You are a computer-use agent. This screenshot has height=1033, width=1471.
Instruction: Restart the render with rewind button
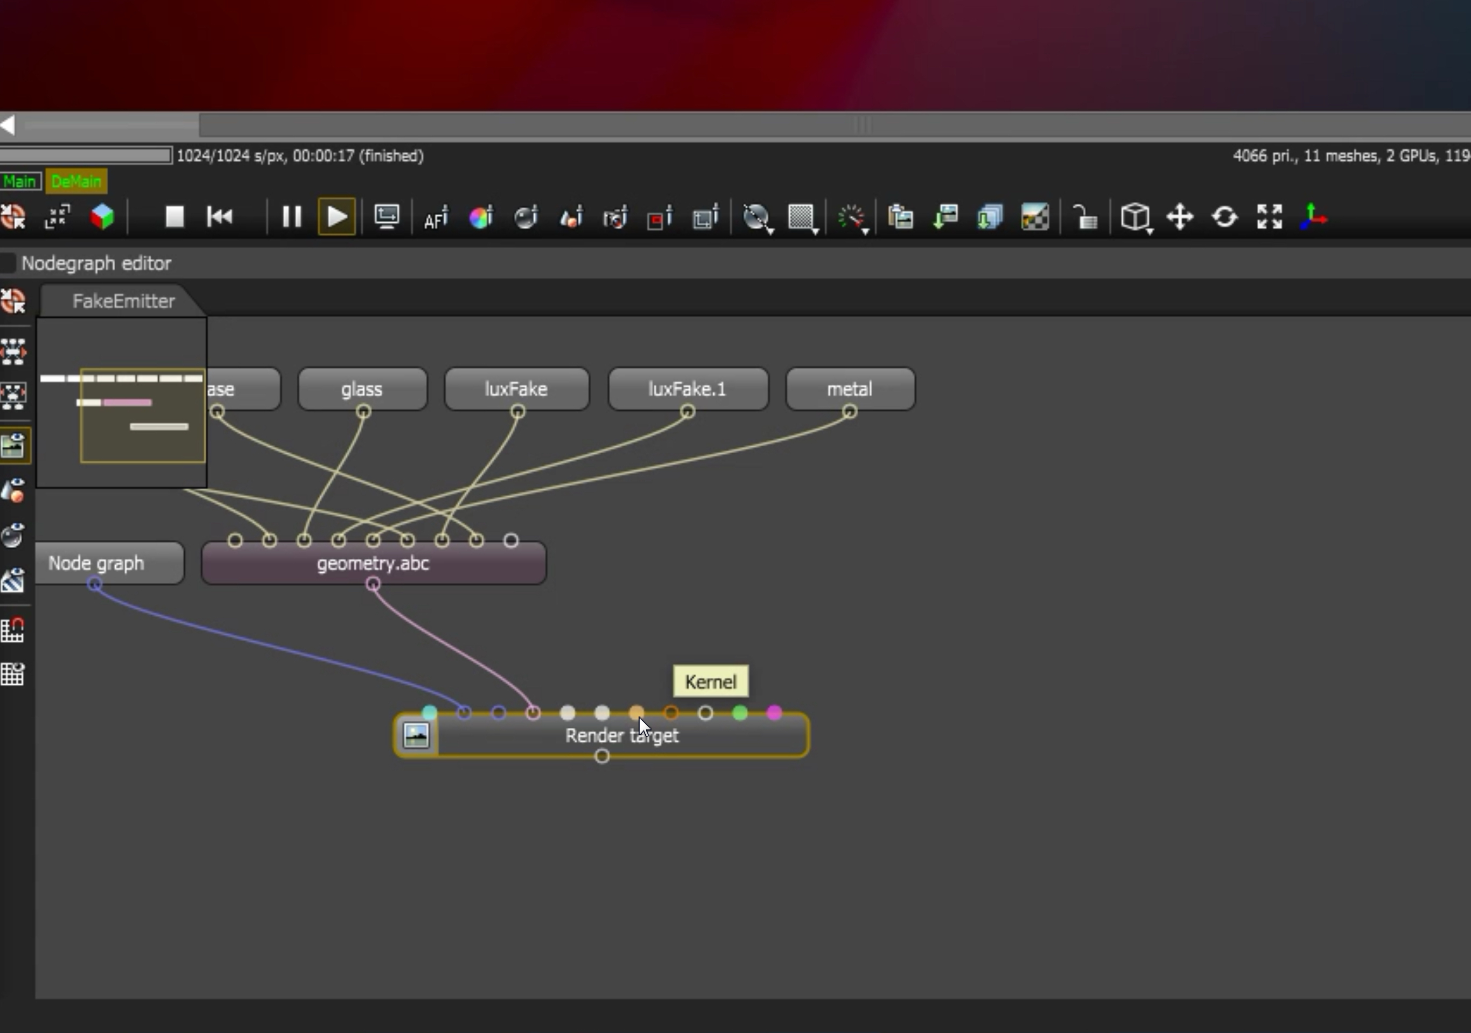coord(220,217)
